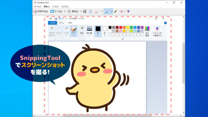This screenshot has height=117, width=208.
Task: Open the 図形 shapes gallery in Paint
Action: [82, 31]
